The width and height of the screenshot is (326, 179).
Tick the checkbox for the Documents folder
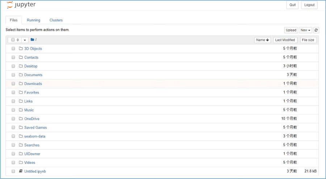coord(13,75)
